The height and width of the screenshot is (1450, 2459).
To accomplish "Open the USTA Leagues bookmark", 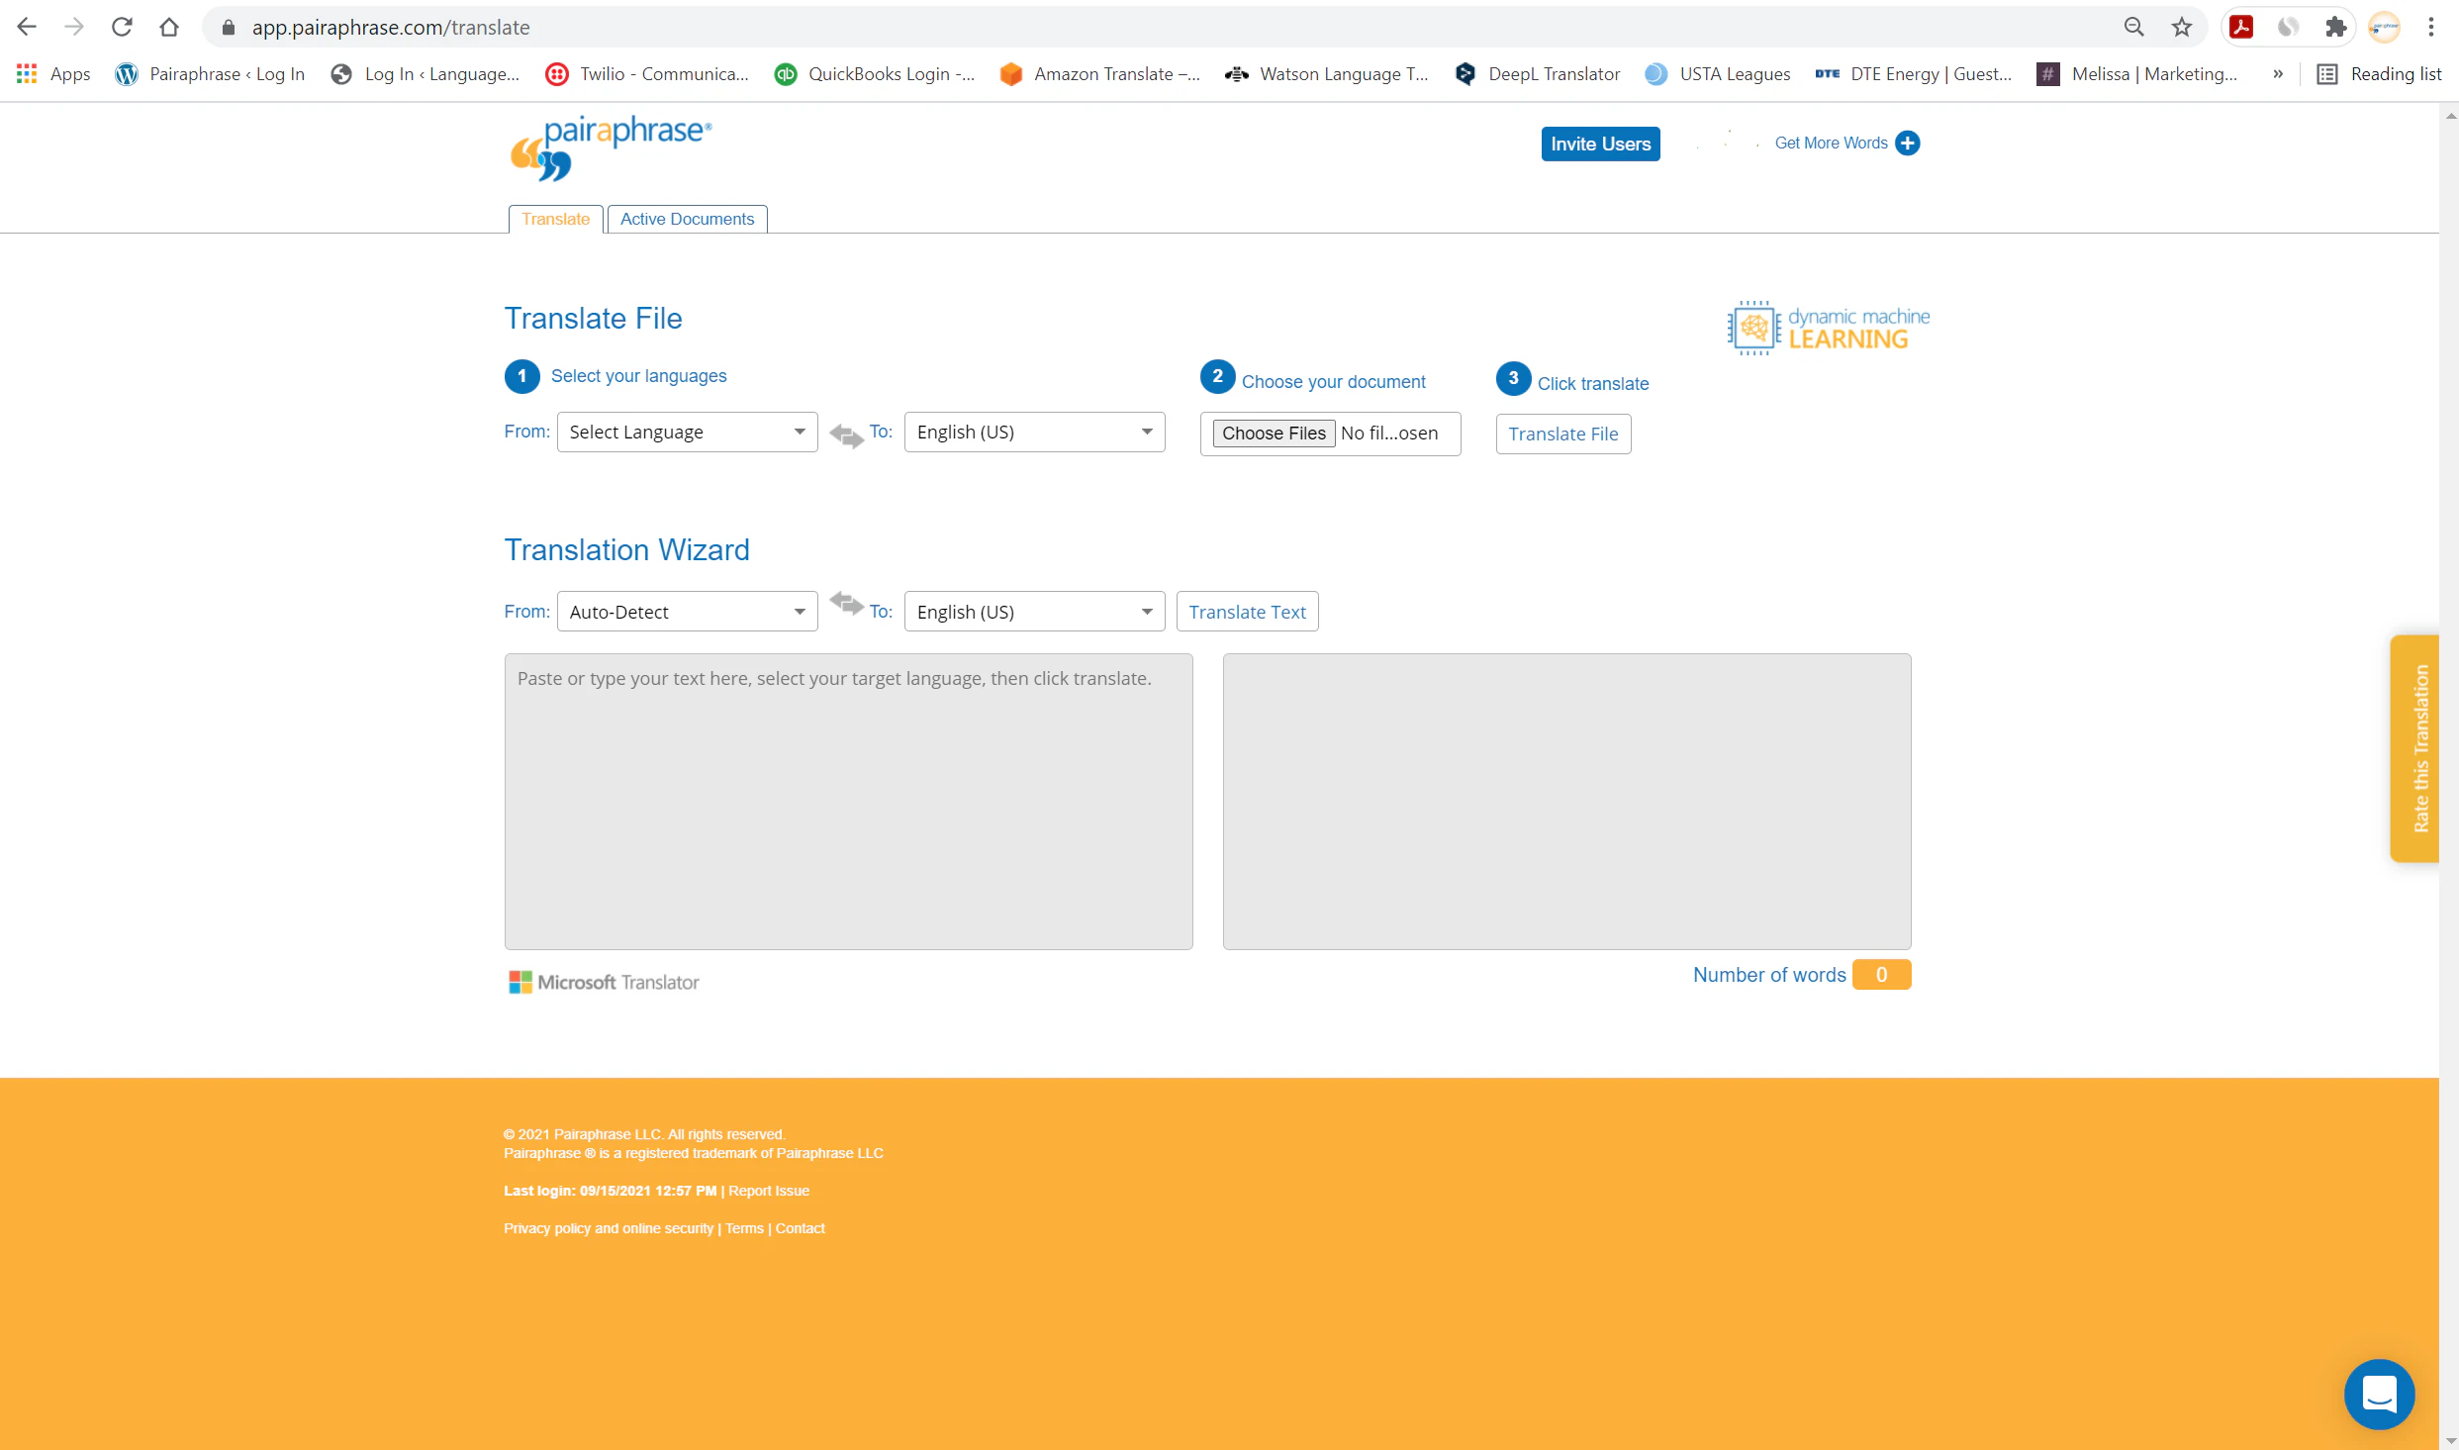I will 1717,74.
